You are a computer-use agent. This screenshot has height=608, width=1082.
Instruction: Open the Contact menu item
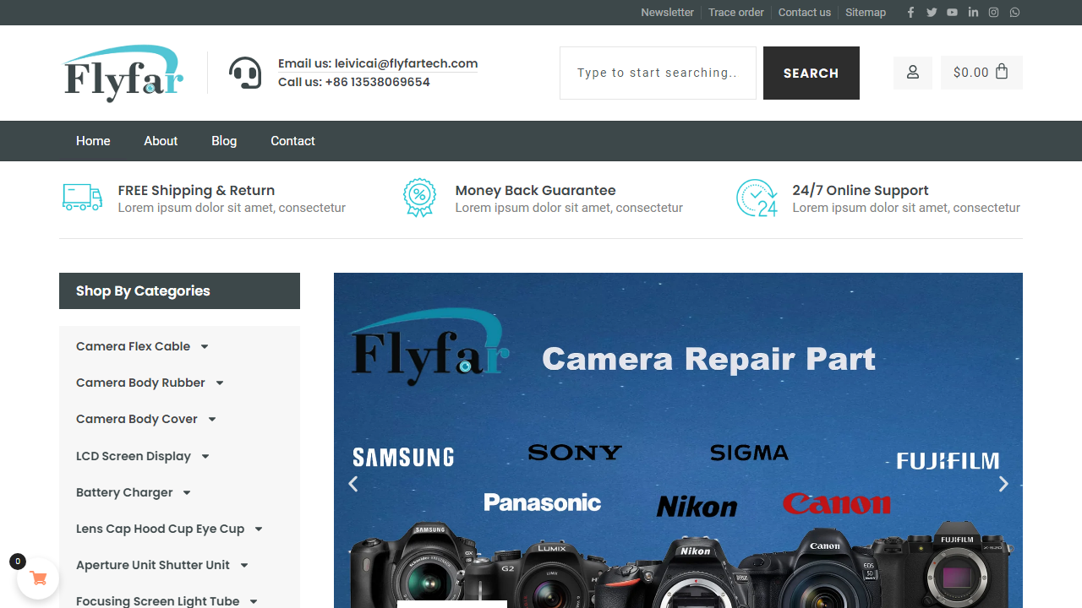pyautogui.click(x=292, y=141)
